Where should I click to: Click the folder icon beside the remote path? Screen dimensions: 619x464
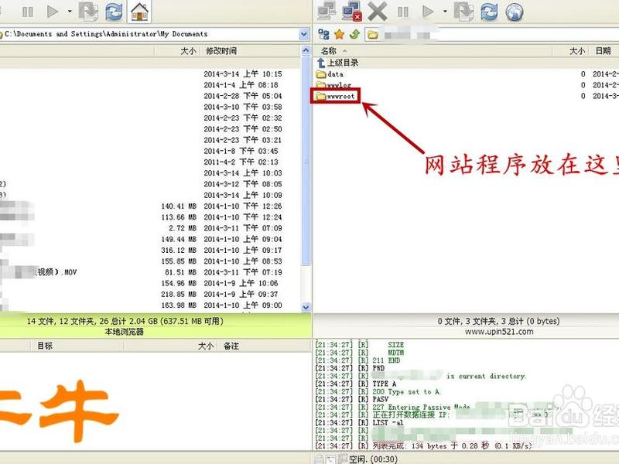372,35
